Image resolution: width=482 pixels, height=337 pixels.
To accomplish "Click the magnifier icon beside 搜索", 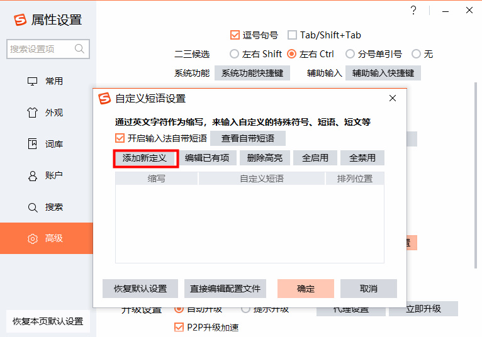I will coord(33,207).
